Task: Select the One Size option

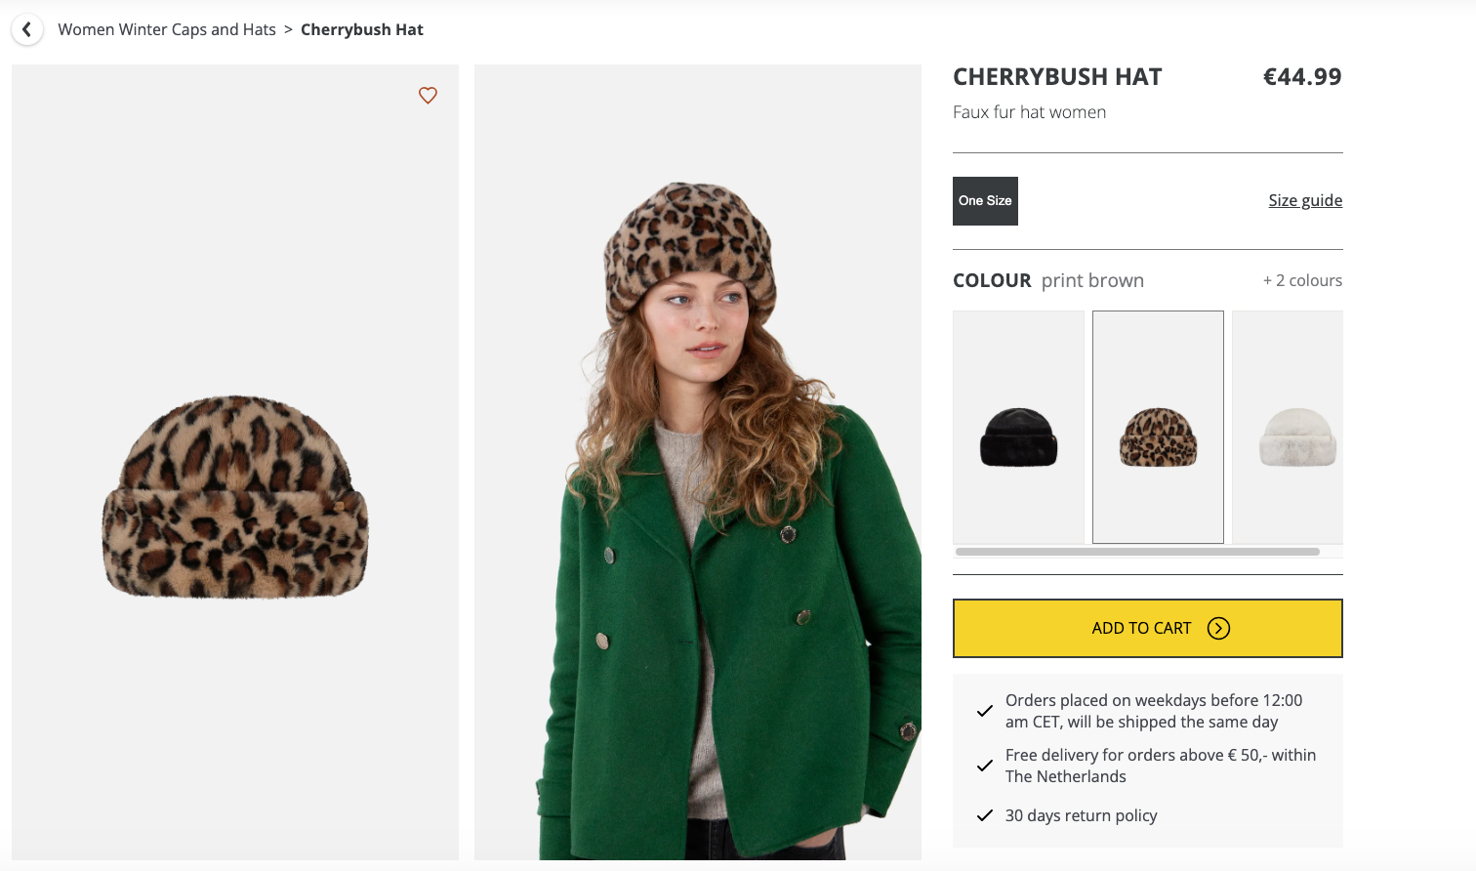Action: pos(985,201)
